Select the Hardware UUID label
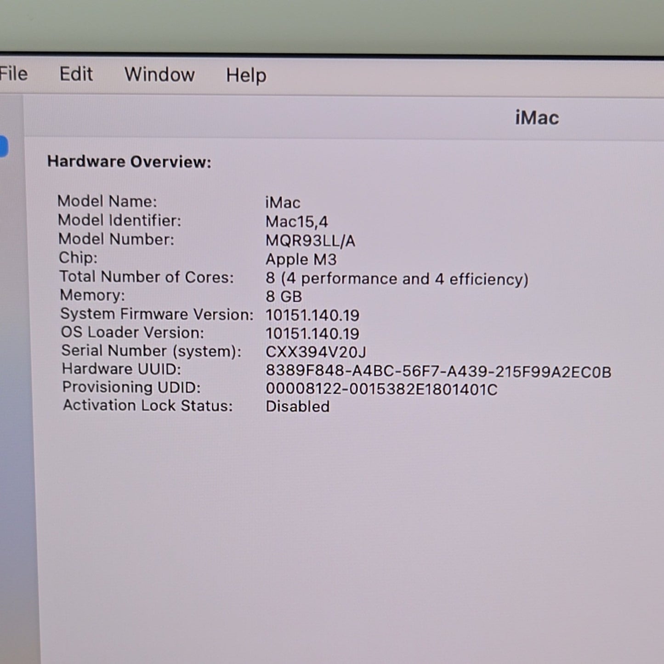664x664 pixels. click(x=122, y=369)
